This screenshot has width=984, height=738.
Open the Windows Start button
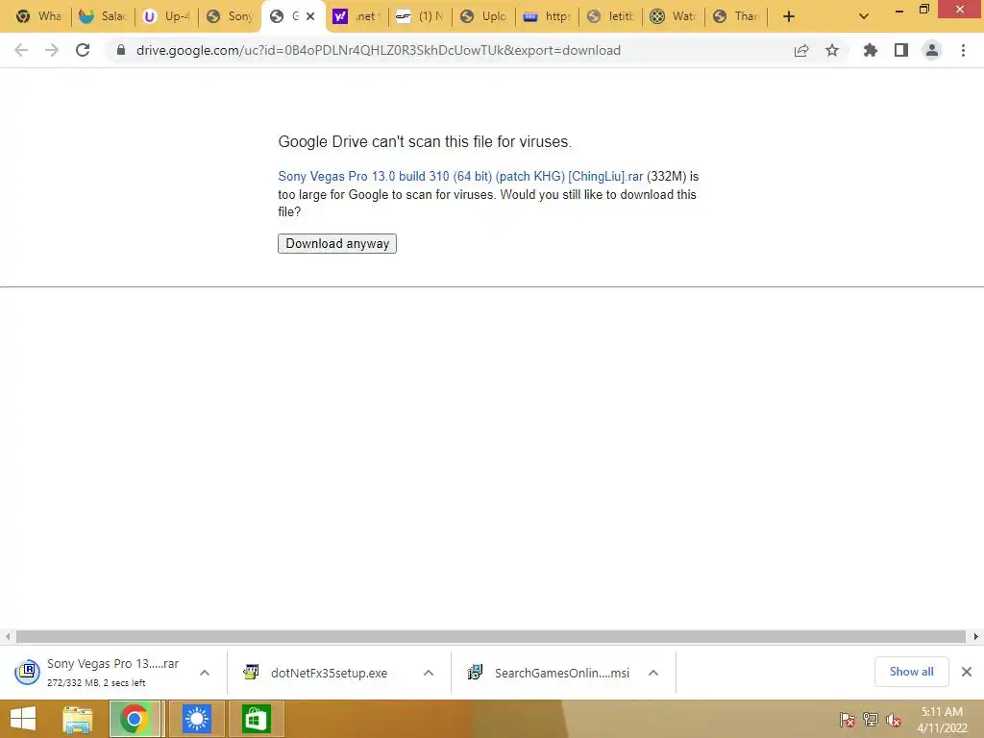pos(23,719)
